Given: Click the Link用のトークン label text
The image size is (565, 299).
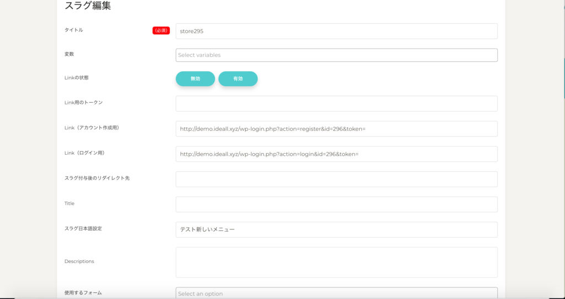Looking at the screenshot, I should tap(84, 102).
